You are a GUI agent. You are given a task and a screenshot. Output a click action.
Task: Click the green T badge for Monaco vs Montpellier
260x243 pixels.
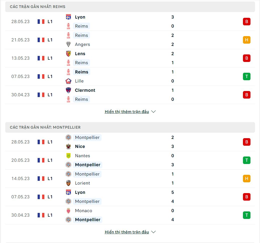point(246,215)
